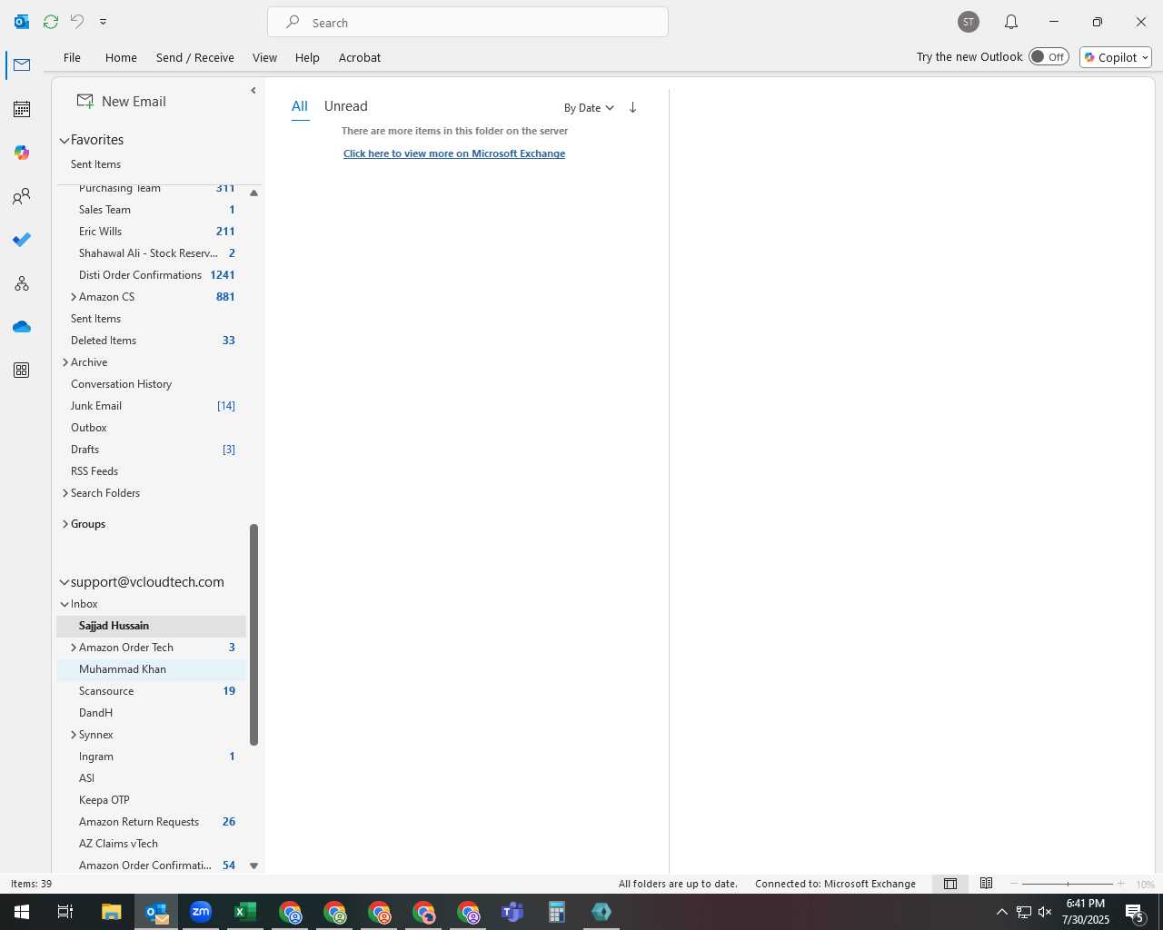Open Task View on the taskbar
1163x930 pixels.
[65, 912]
